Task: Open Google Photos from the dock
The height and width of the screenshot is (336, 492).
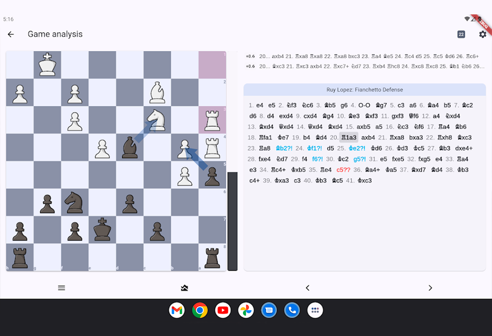Action: coord(246,311)
